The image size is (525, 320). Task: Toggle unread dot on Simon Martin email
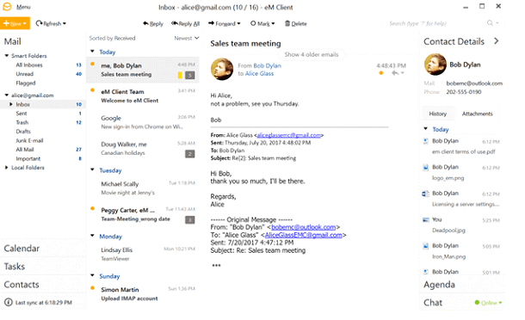(x=92, y=288)
